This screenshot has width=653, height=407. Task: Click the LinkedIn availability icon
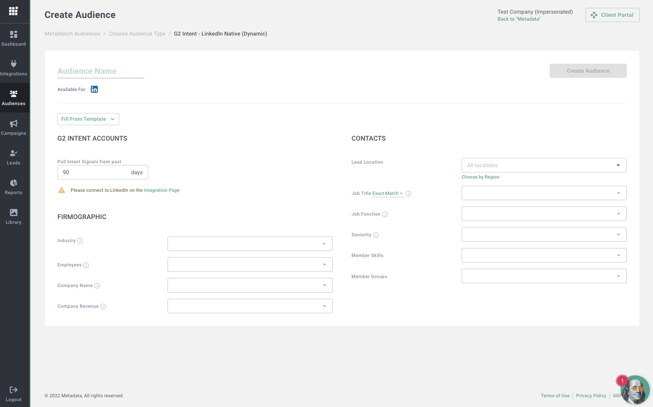point(94,89)
